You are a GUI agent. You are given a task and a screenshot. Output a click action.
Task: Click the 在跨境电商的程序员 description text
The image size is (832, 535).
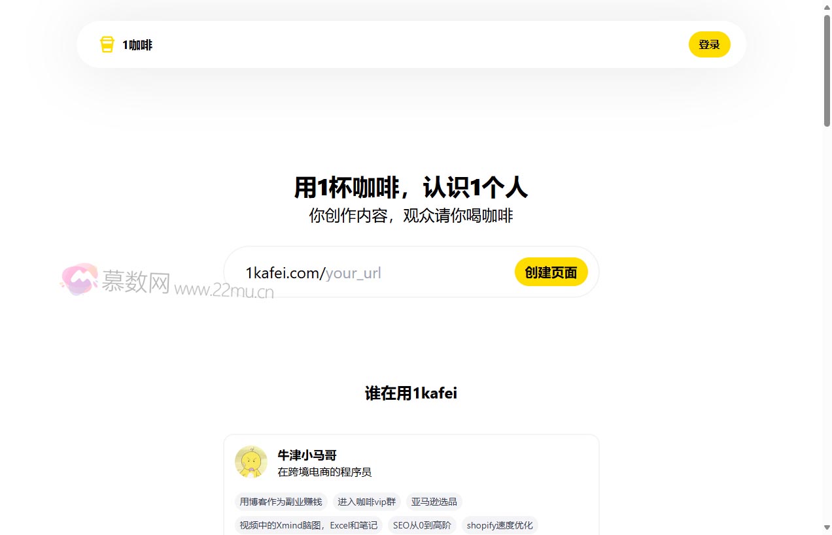324,472
